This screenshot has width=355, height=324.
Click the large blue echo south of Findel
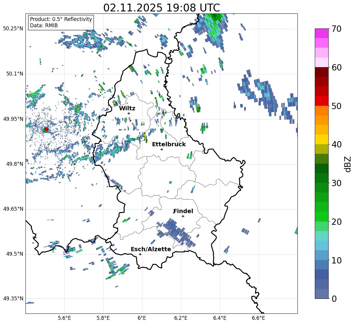pos(176,232)
